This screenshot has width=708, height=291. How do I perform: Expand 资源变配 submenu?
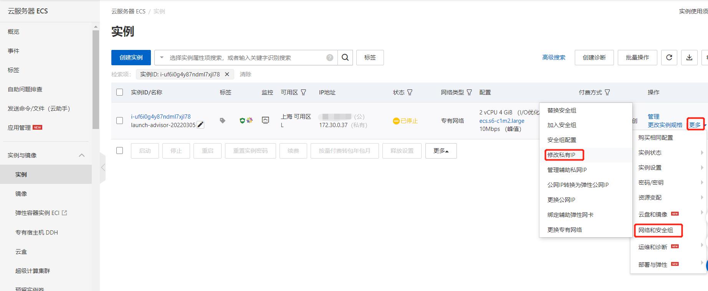(669, 197)
